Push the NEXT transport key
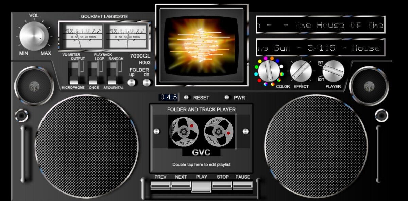Image resolution: width=408 pixels, height=201 pixels. 181,185
